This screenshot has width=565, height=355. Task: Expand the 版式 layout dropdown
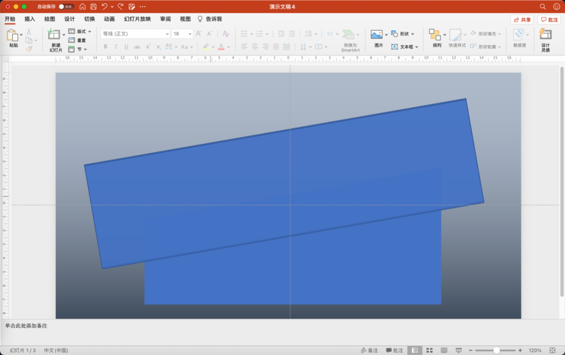point(80,31)
